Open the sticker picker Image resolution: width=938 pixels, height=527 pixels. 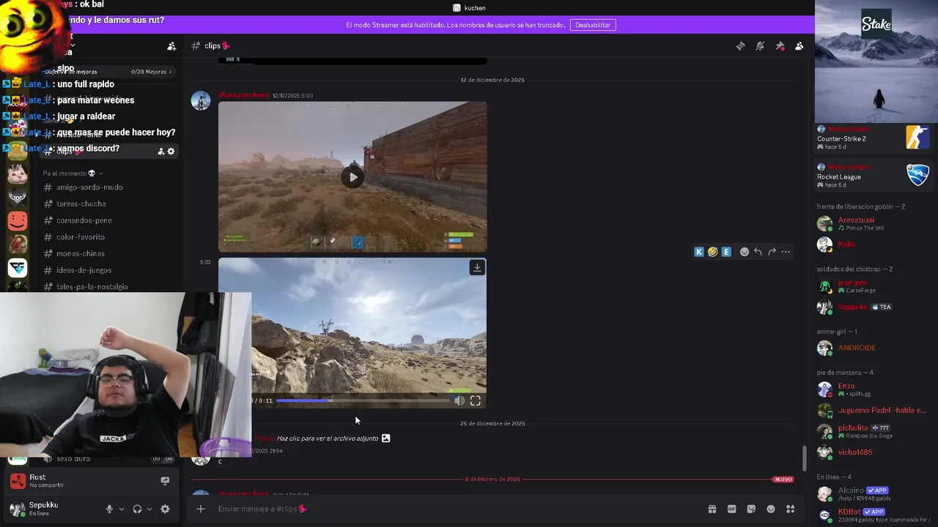[751, 509]
